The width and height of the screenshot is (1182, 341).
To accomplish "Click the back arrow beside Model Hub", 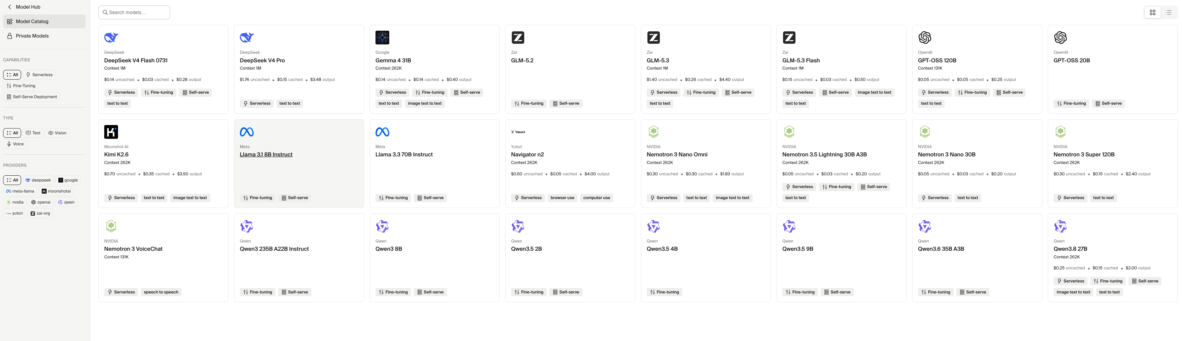I will click(10, 7).
